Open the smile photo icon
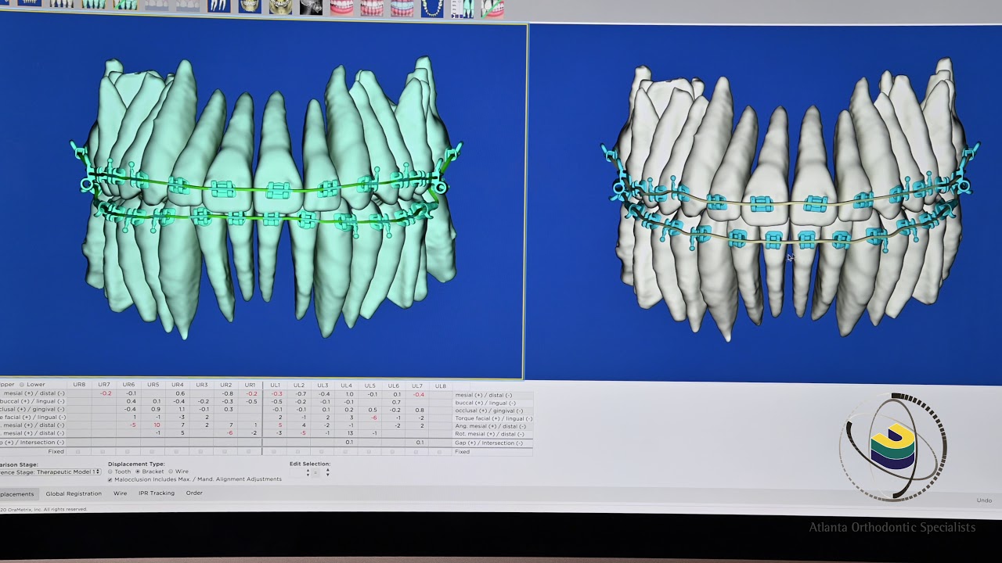Viewport: 1002px width, 563px height. coord(341,8)
